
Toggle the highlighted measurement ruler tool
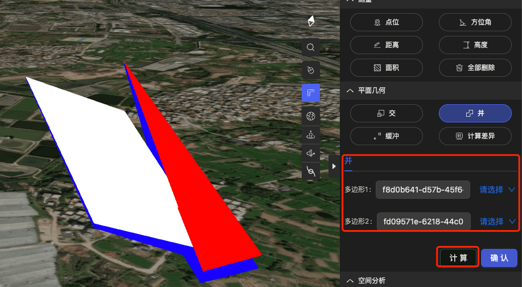311,93
